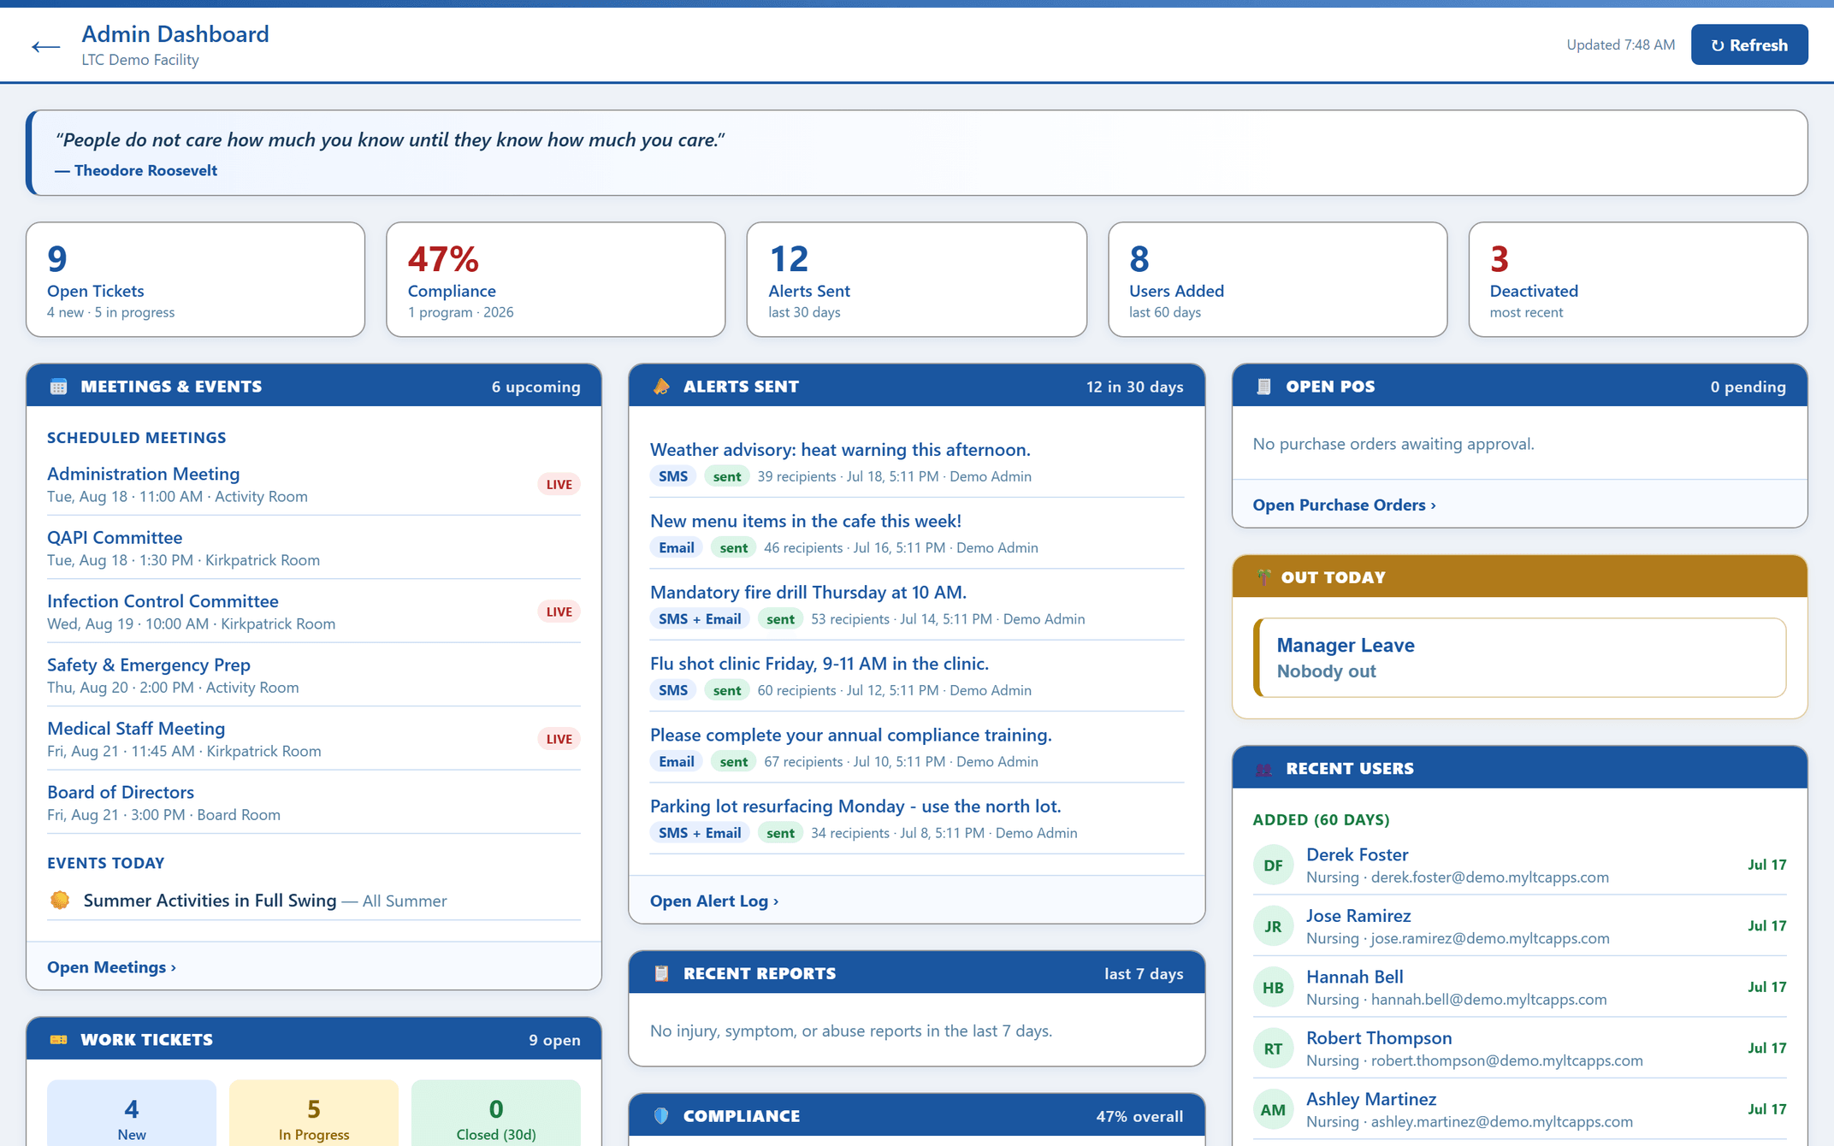Screen dimensions: 1834x1146
Task: Open Derek Foster's user entry
Action: click(x=1520, y=865)
